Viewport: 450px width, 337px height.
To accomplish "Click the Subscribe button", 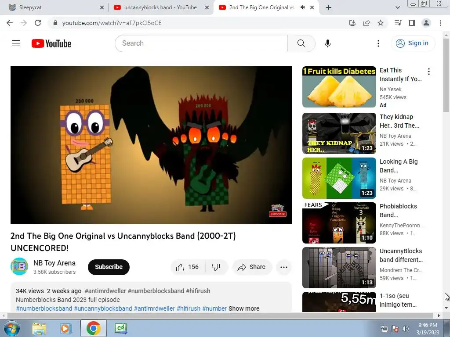I will pyautogui.click(x=109, y=267).
